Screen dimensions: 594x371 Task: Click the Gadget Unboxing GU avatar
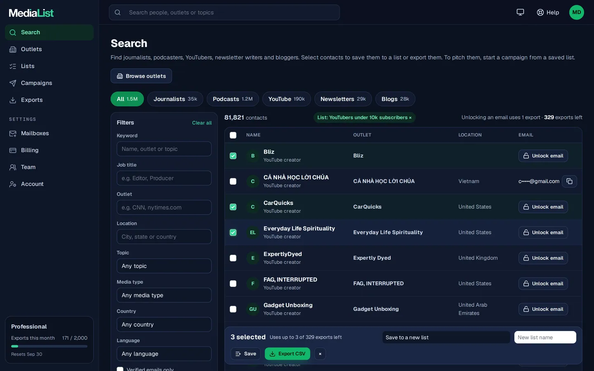[x=253, y=309]
